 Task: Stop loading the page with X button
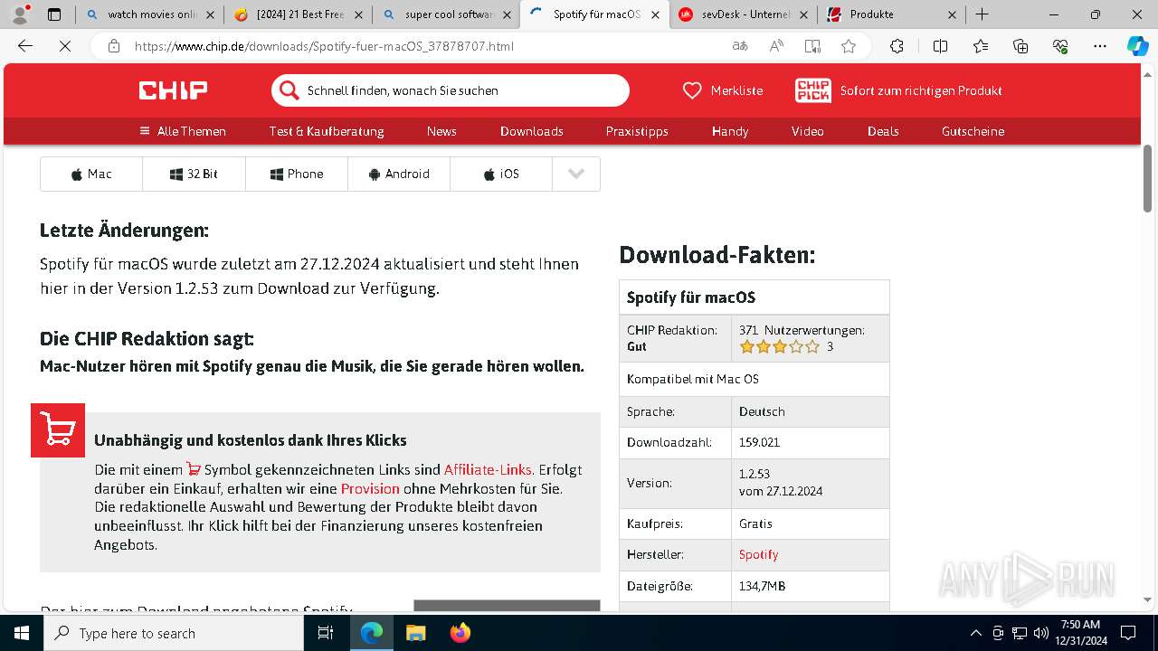pyautogui.click(x=65, y=46)
